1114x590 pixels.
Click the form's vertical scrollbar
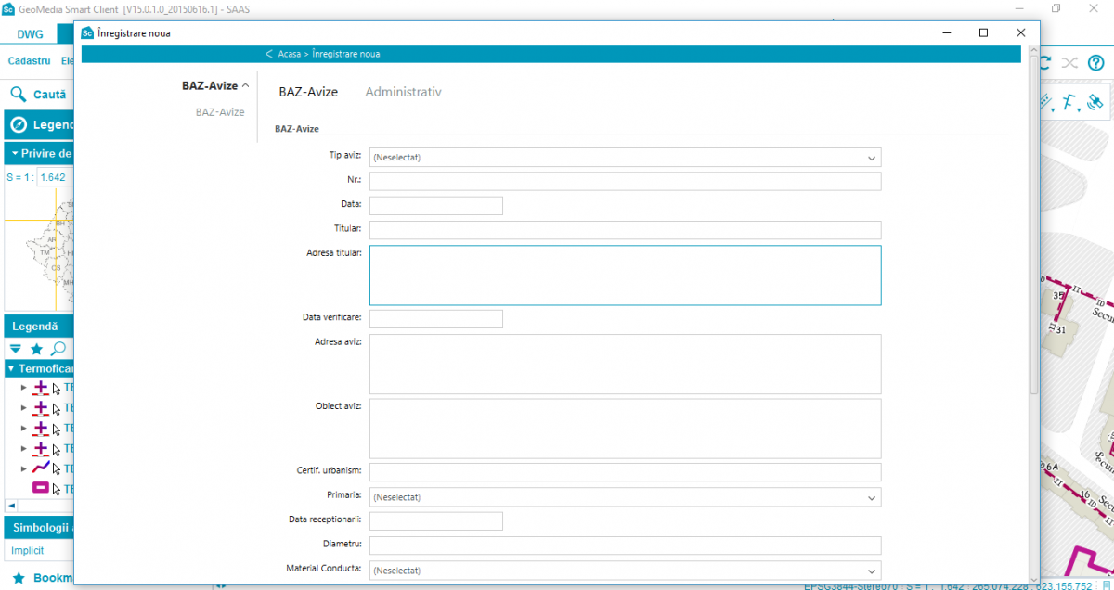pyautogui.click(x=1032, y=232)
